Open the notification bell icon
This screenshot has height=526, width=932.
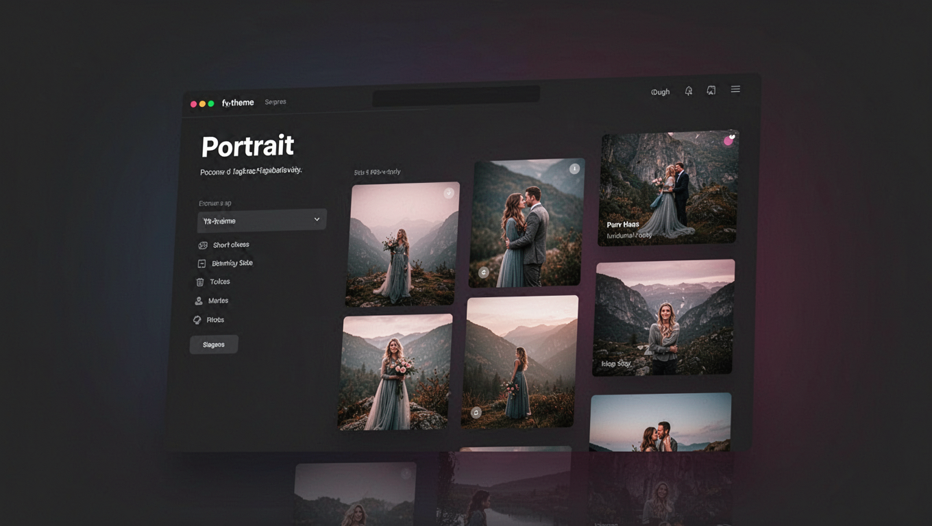pyautogui.click(x=689, y=90)
